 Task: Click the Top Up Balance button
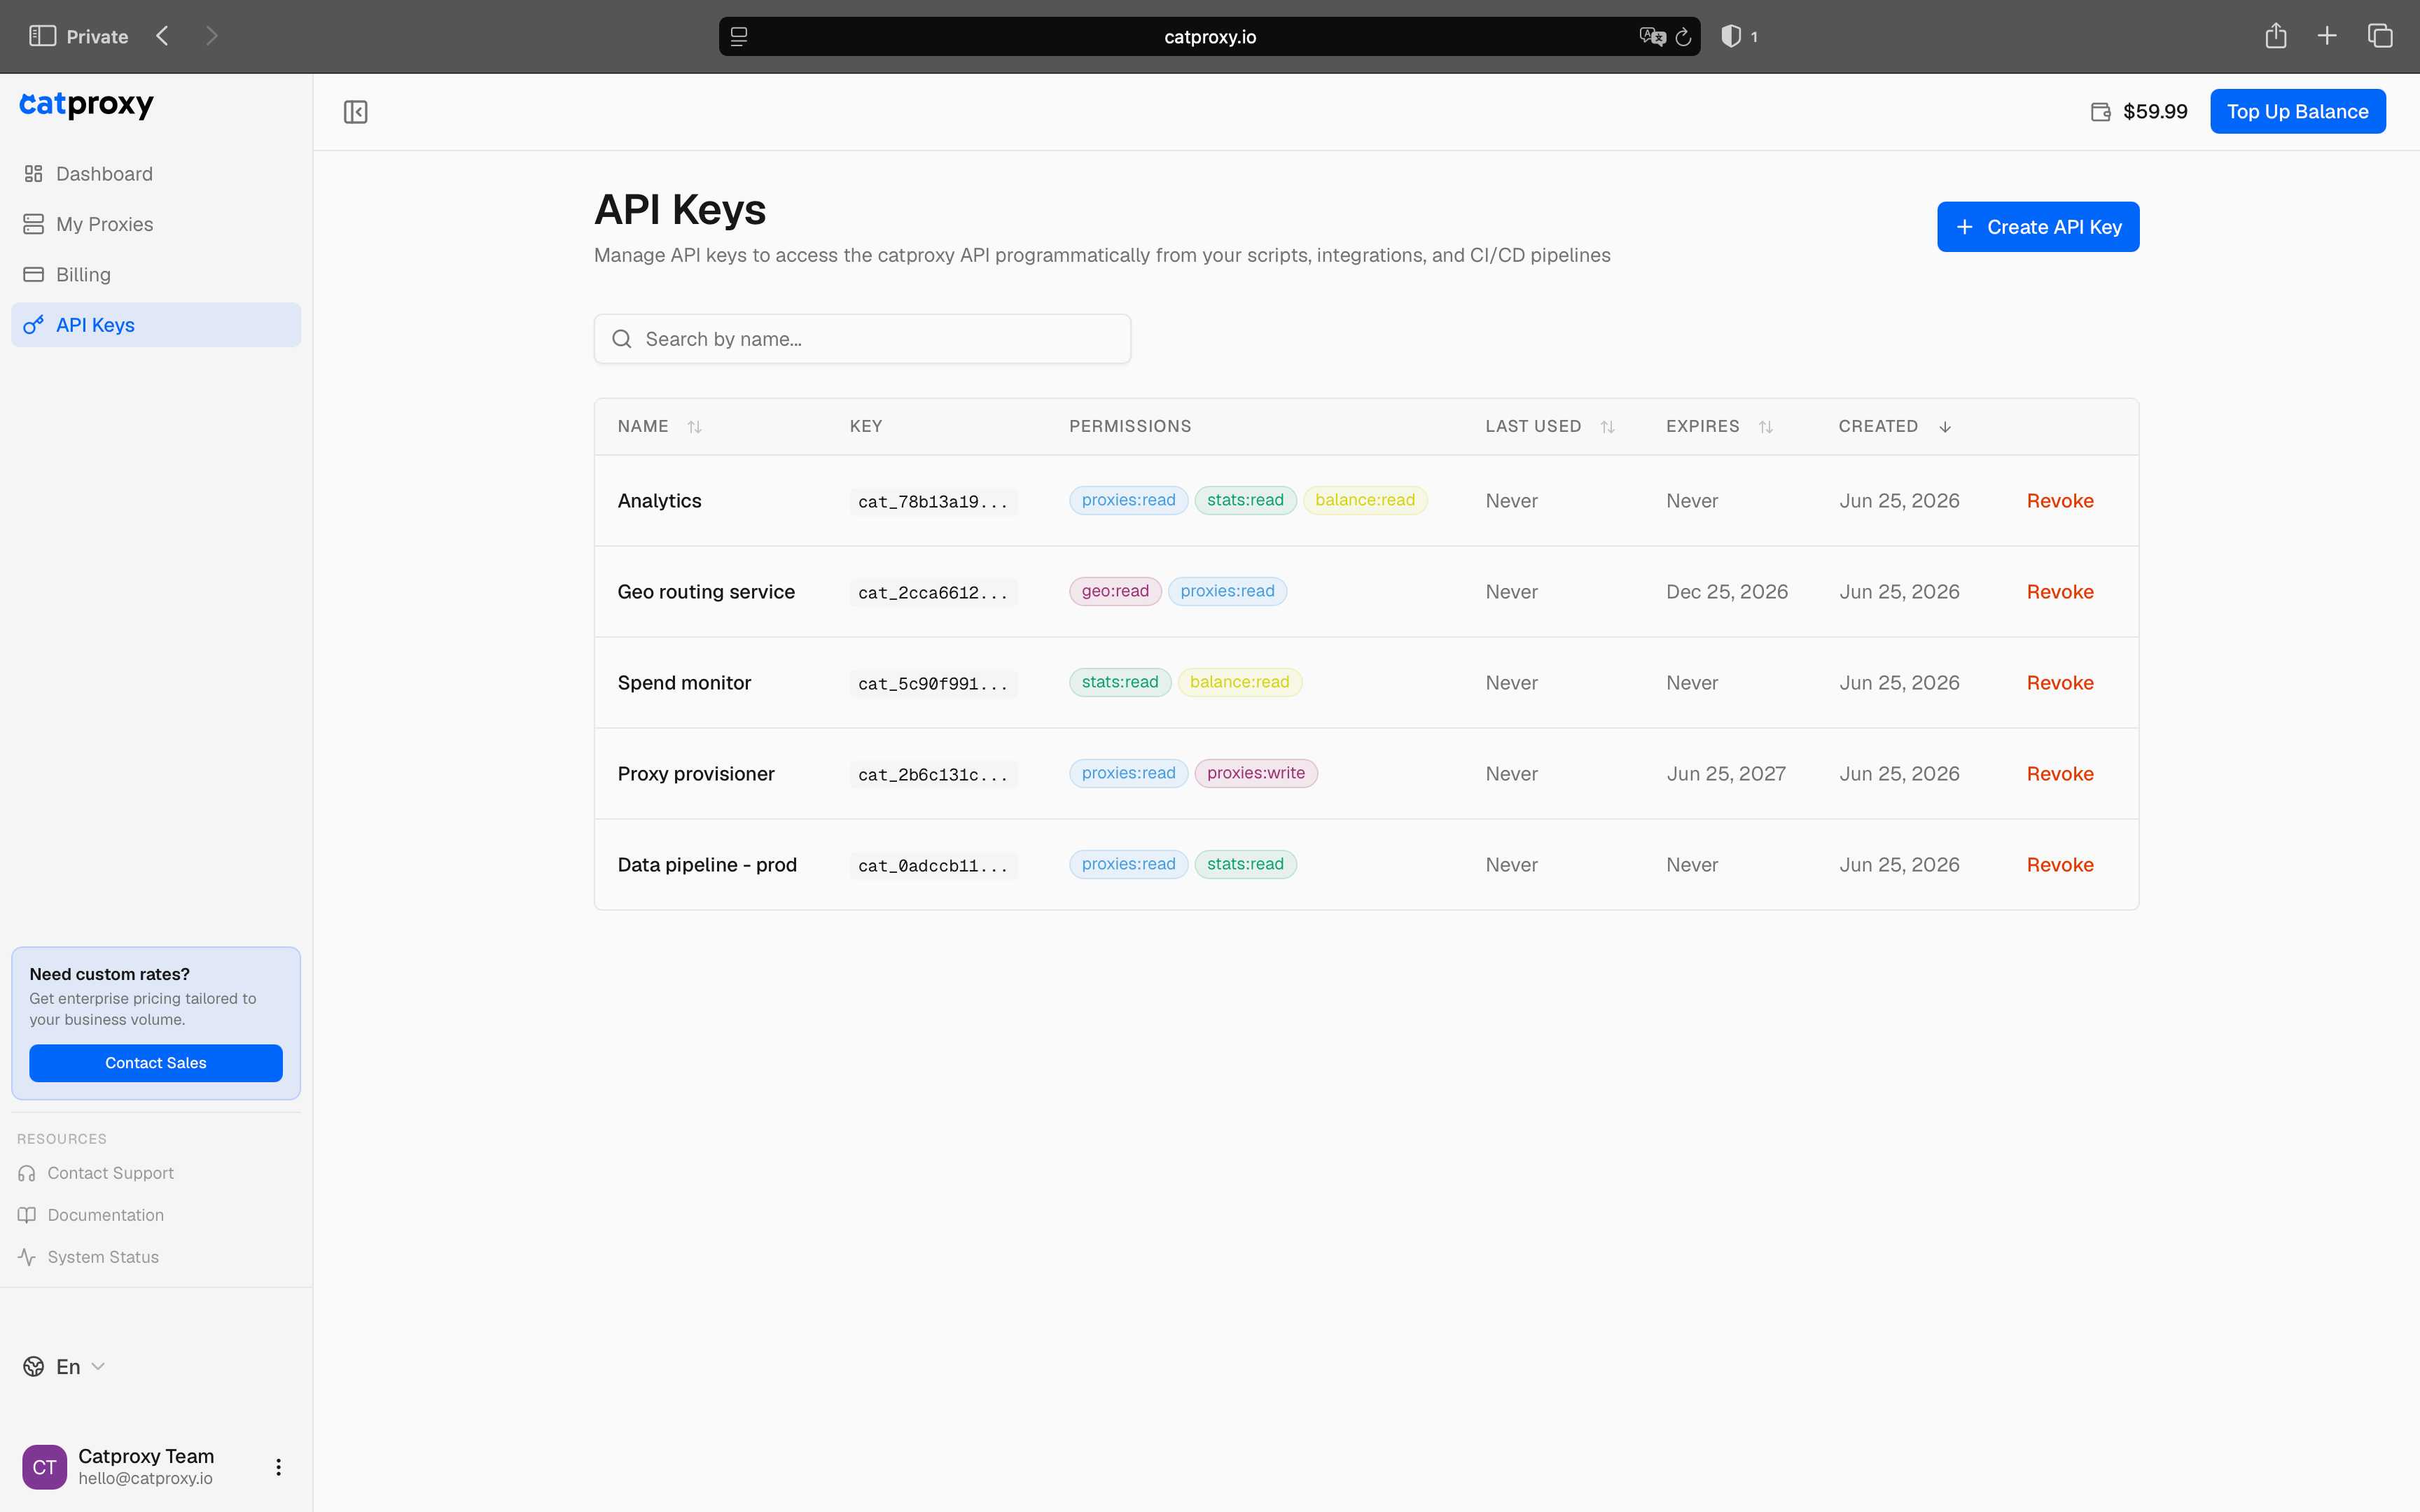[x=2297, y=111]
